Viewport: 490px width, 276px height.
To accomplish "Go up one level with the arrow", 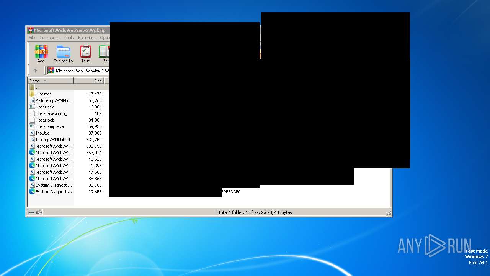I will 35,71.
